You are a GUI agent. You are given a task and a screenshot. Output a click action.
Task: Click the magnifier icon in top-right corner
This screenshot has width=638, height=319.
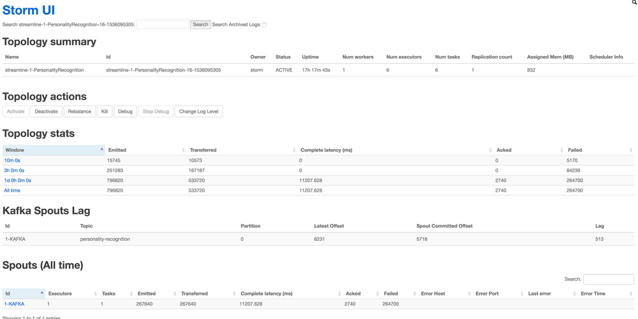(x=634, y=3)
